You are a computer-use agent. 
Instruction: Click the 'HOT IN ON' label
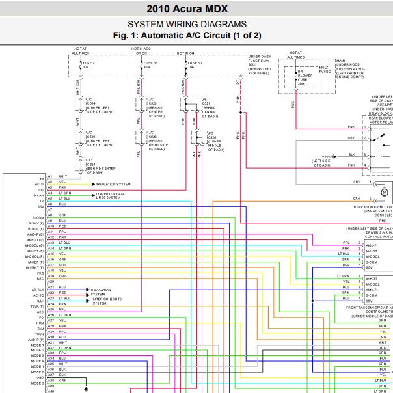[185, 53]
